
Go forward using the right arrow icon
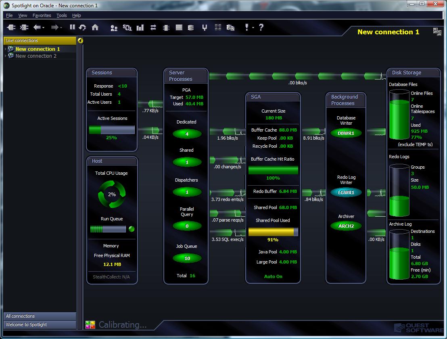[55, 27]
